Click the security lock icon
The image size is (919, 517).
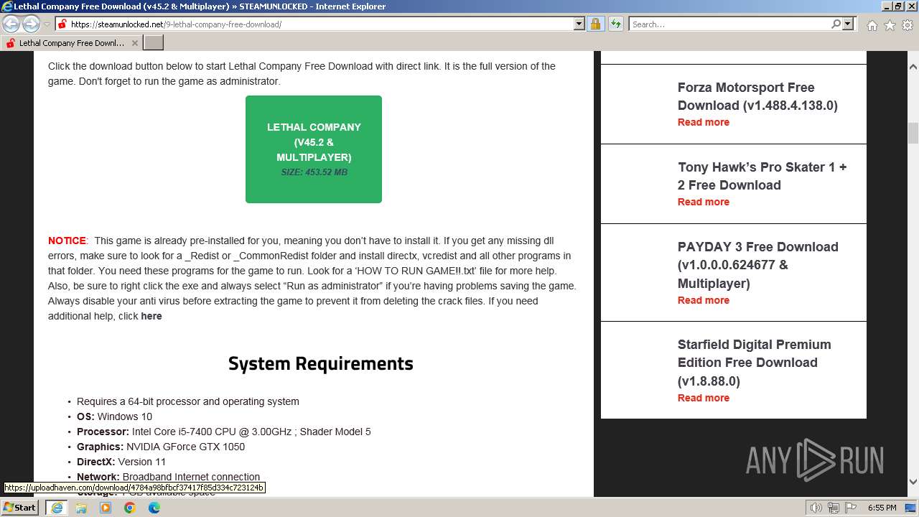coord(595,24)
